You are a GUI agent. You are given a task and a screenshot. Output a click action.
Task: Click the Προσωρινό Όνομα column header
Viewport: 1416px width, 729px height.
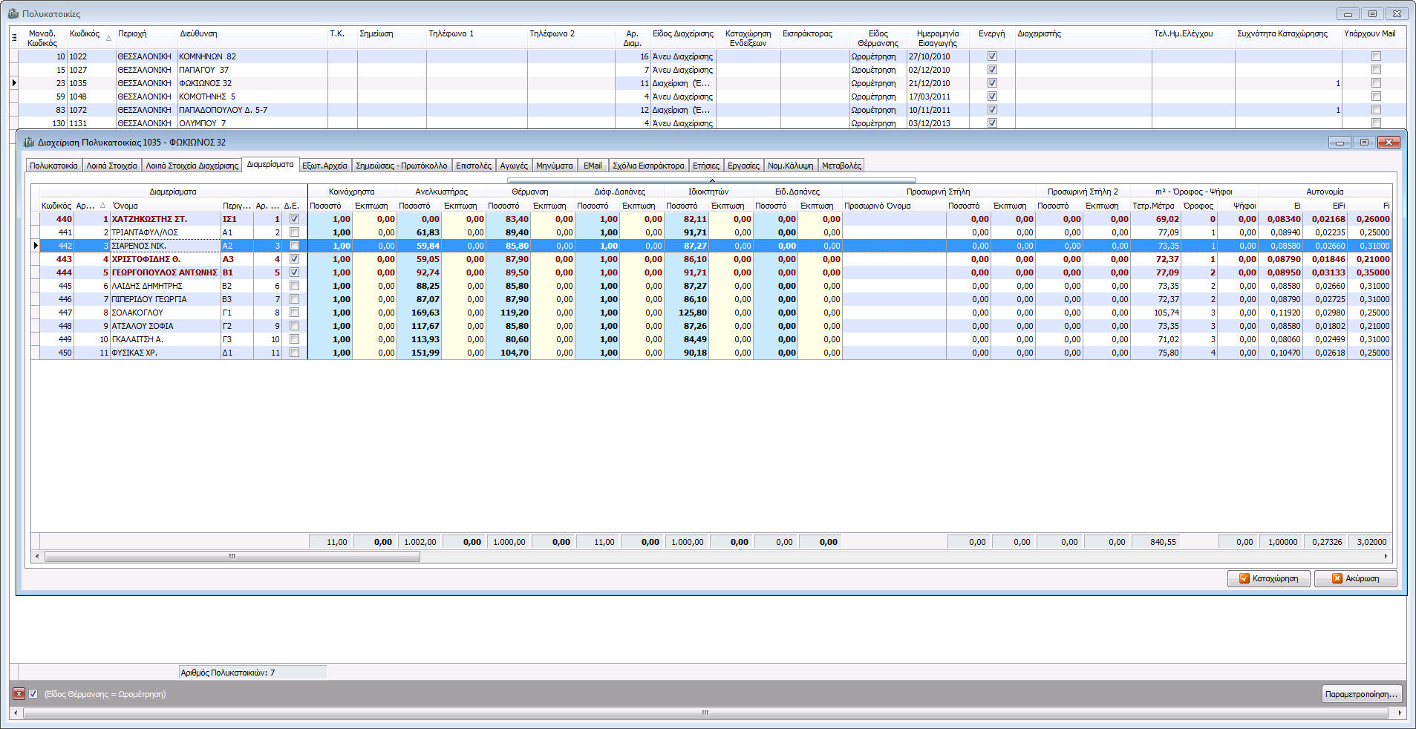[894, 206]
